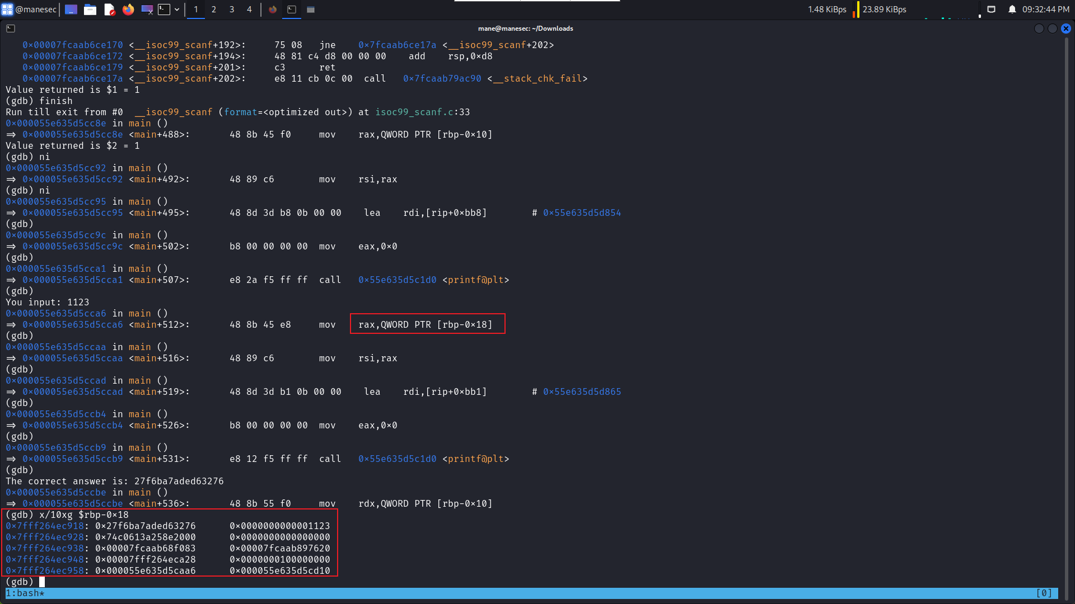Open the terminal emulator launcher icon

click(x=163, y=10)
